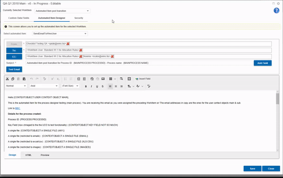Click the Undo arrow icon
Viewport: 283px width, 178px height.
32,79
